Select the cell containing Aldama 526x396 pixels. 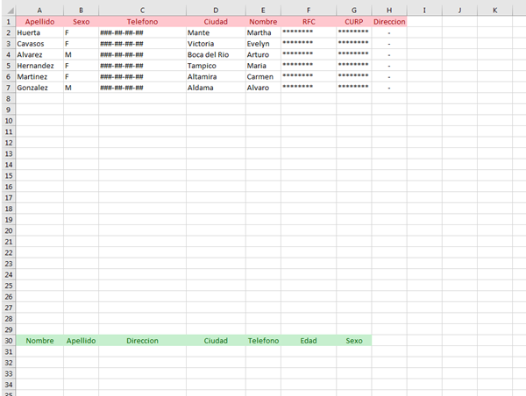(216, 88)
